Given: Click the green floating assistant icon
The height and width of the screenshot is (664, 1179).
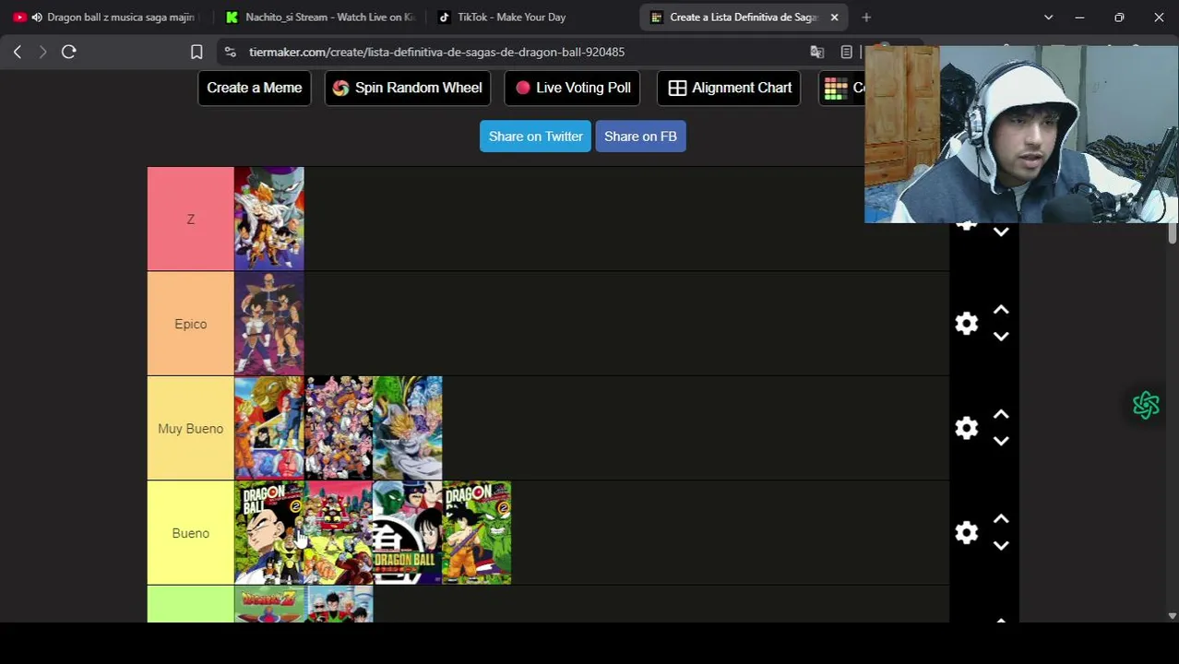Looking at the screenshot, I should [x=1146, y=405].
